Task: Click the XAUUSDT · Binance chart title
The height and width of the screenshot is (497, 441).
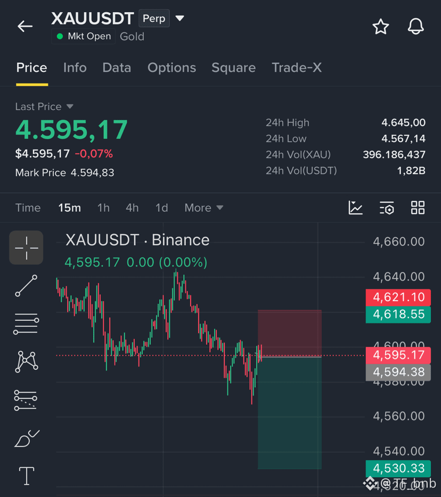Action: (137, 240)
